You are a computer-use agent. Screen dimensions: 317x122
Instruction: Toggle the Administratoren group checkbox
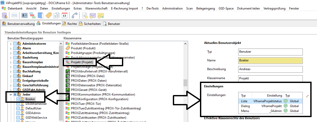click(15, 43)
